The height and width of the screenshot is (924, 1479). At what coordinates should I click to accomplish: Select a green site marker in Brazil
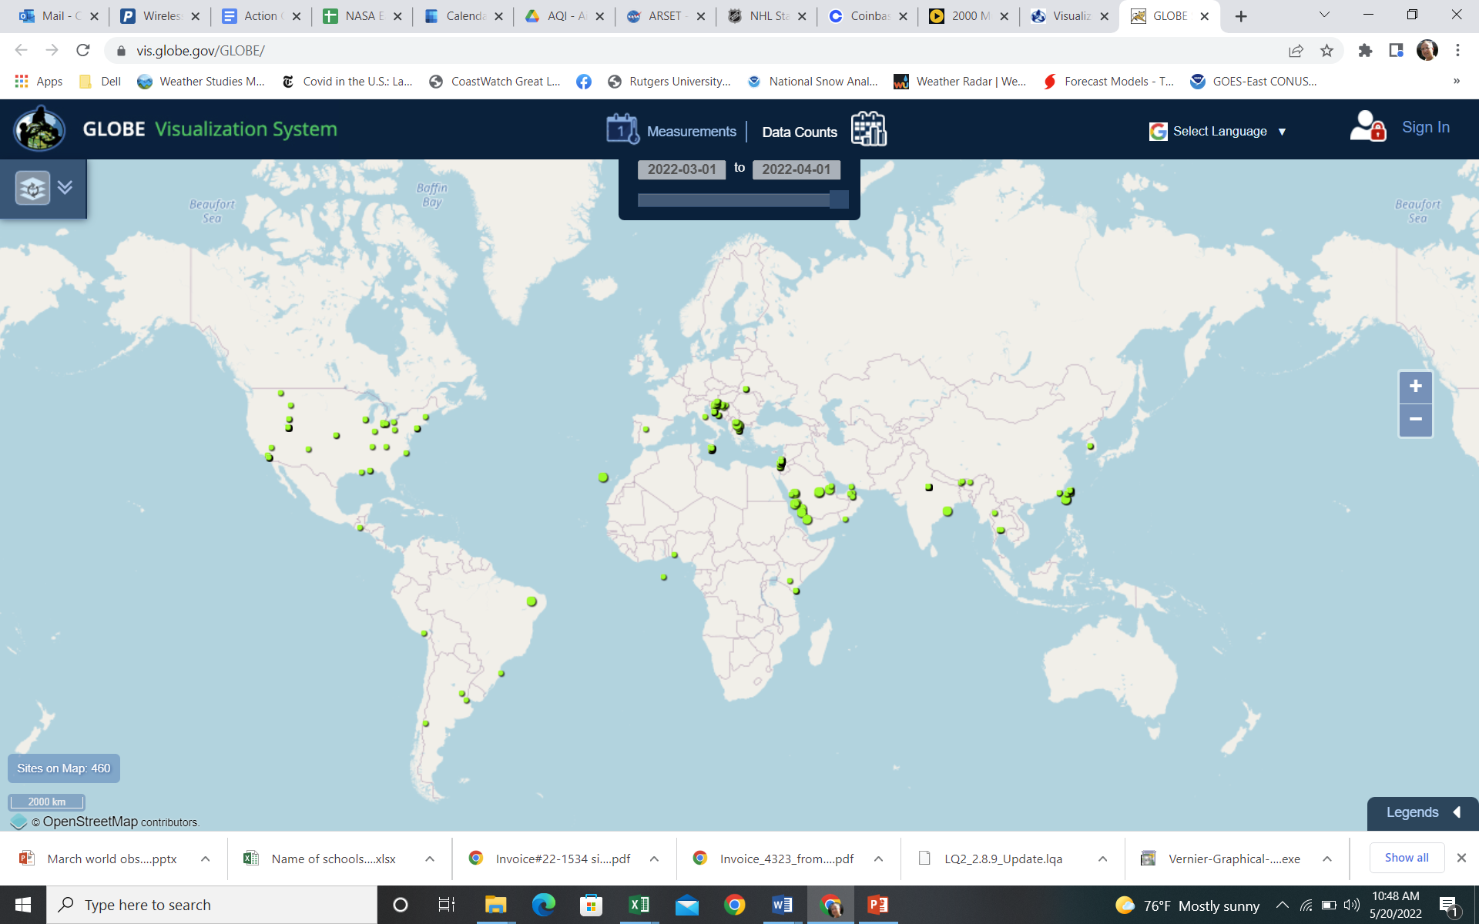pyautogui.click(x=530, y=601)
